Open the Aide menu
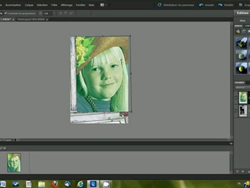The height and width of the screenshot is (188, 250). click(x=91, y=5)
